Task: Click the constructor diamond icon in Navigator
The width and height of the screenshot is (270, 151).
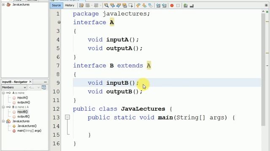Action: [x=14, y=126]
